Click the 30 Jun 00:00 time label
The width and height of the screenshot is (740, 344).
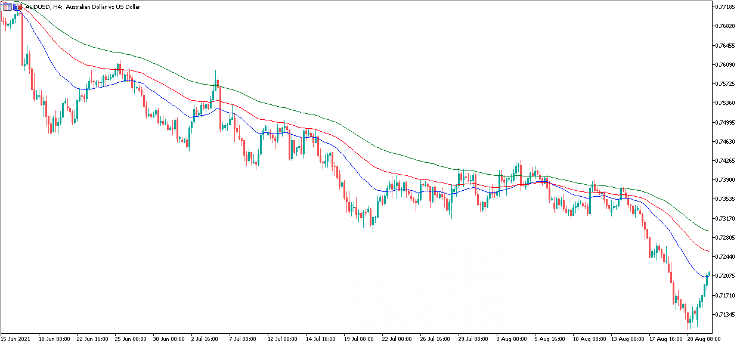169,339
